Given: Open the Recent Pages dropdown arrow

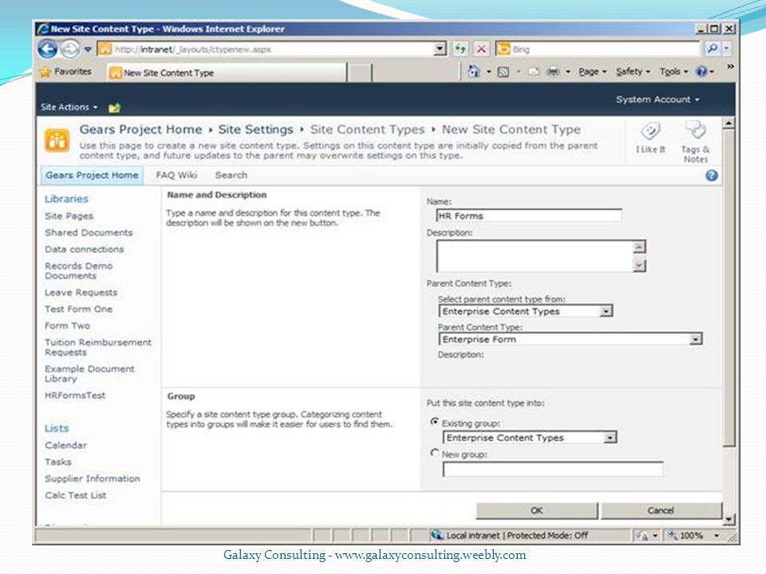Looking at the screenshot, I should tap(88, 49).
